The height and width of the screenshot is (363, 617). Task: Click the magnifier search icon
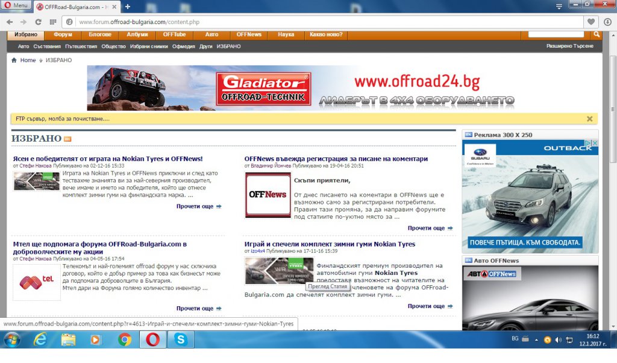tap(597, 34)
